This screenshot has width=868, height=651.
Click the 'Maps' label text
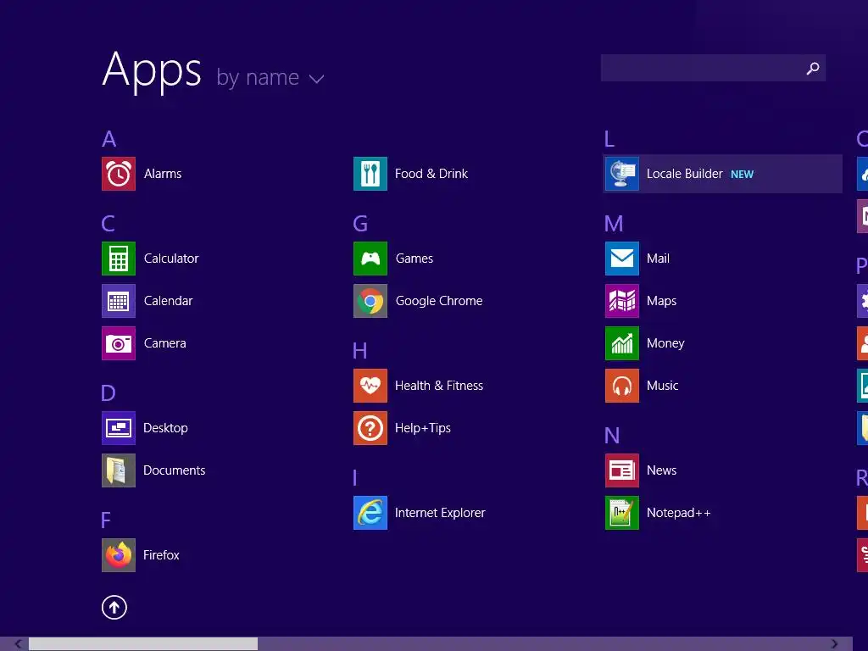tap(661, 301)
